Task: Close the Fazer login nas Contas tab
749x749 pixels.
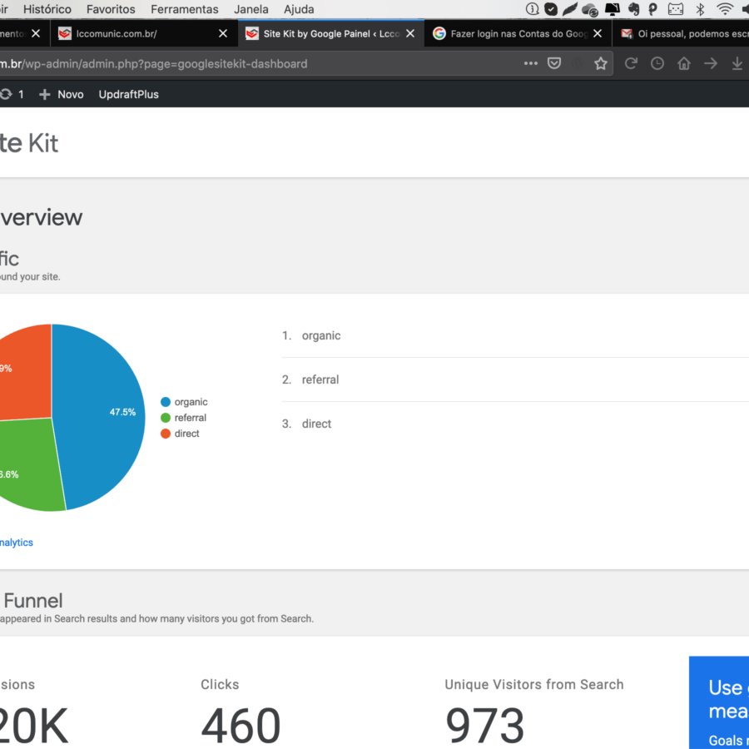Action: coord(597,33)
